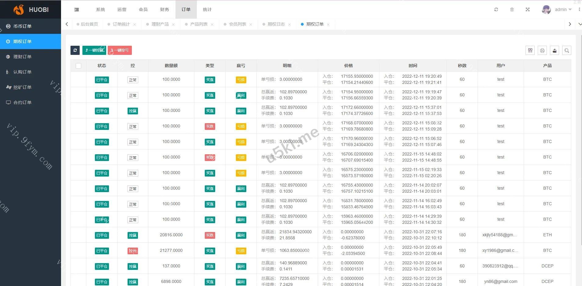Close the 订单统计 tab

point(135,25)
